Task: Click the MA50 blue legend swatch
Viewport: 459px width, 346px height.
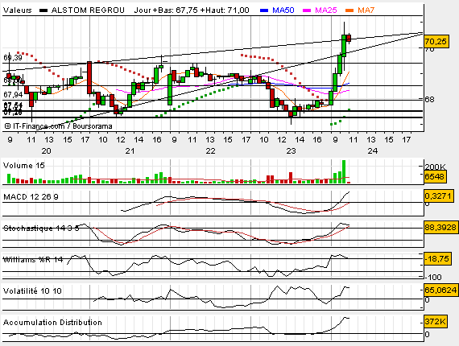Action: (264, 10)
